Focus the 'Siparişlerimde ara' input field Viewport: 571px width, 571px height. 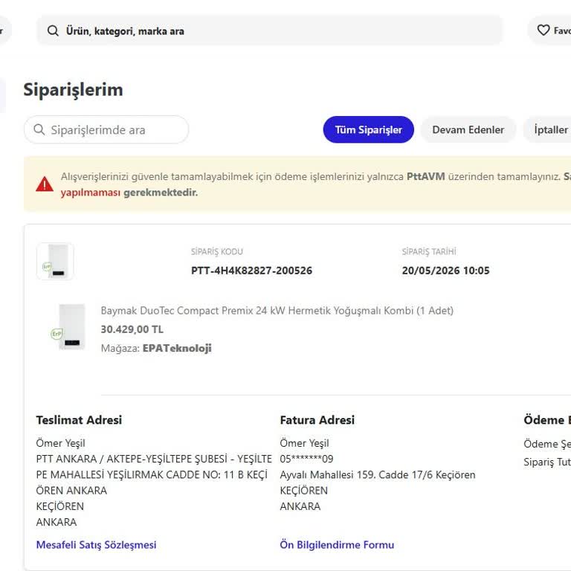click(x=106, y=129)
